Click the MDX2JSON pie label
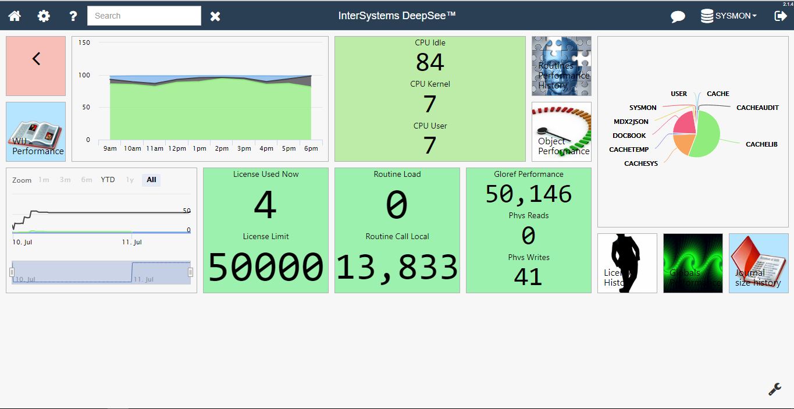The height and width of the screenshot is (409, 794). click(630, 122)
